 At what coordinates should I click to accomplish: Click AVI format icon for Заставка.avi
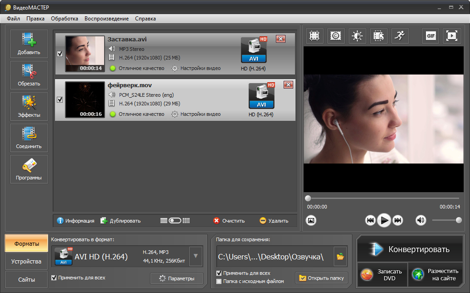click(254, 50)
